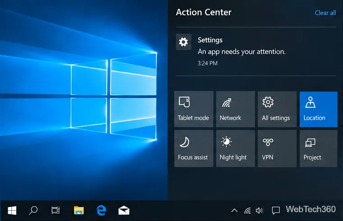Launch Microsoft Edge from the taskbar
343x221 pixels.
click(x=101, y=211)
